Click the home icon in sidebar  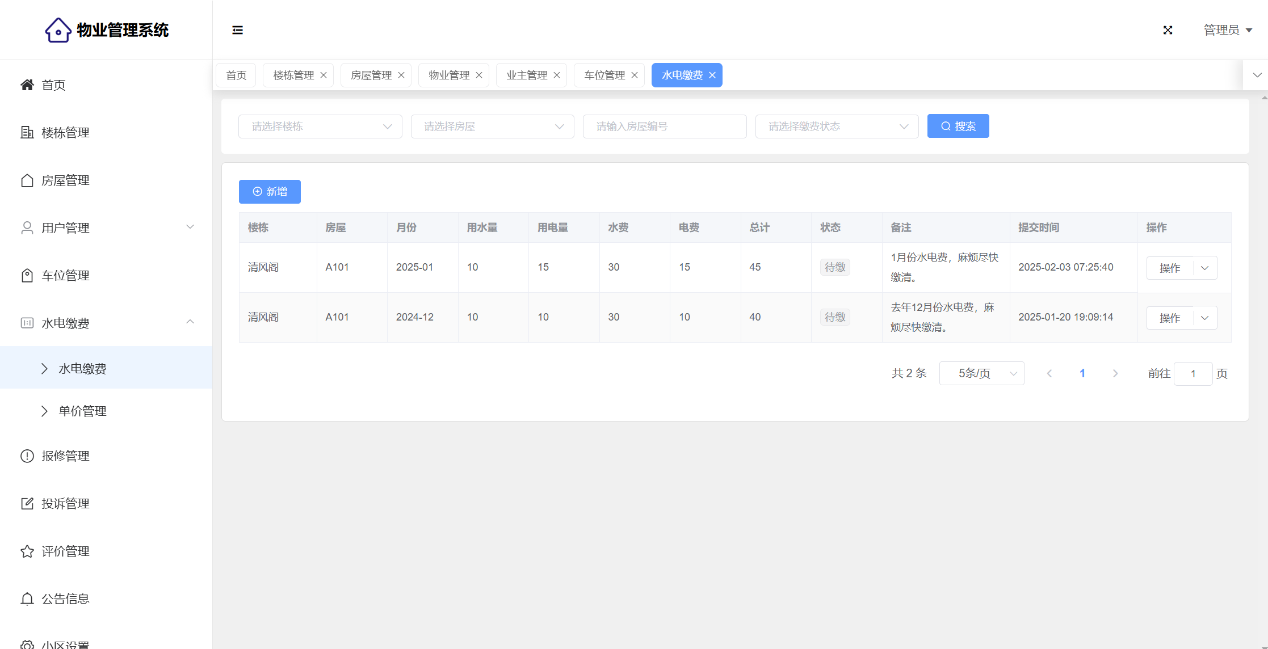[27, 85]
